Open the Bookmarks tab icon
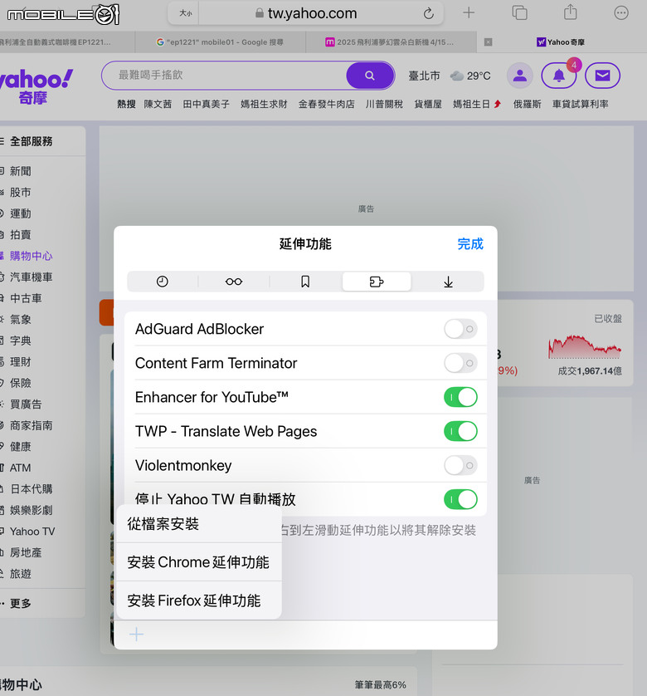The height and width of the screenshot is (696, 647). point(305,282)
